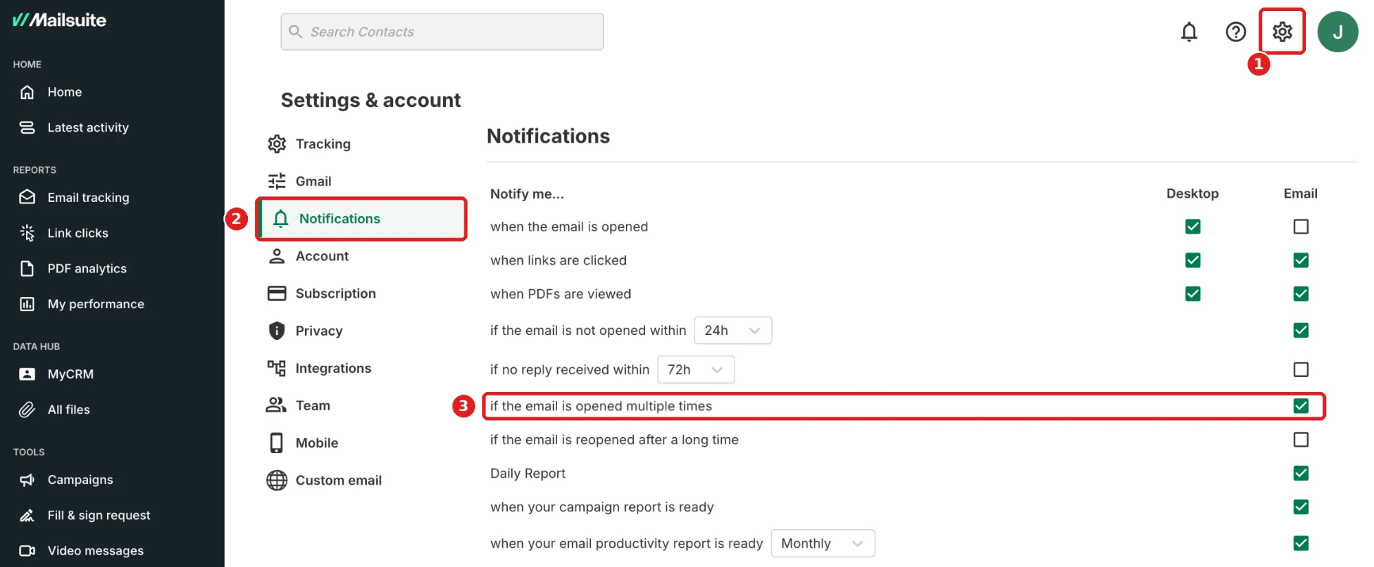Click the All files paperclip icon
This screenshot has height=567, width=1374.
tap(27, 410)
